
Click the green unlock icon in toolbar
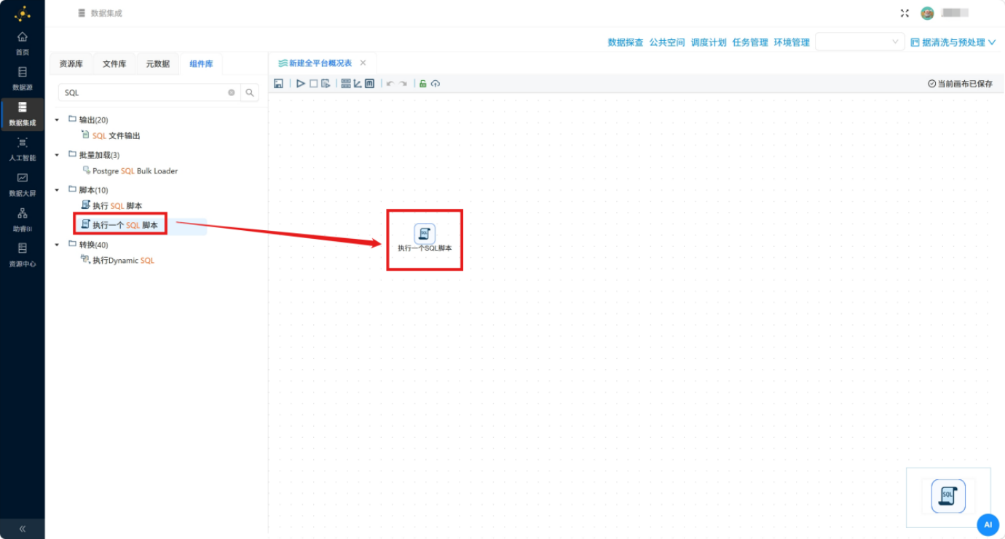pyautogui.click(x=422, y=84)
